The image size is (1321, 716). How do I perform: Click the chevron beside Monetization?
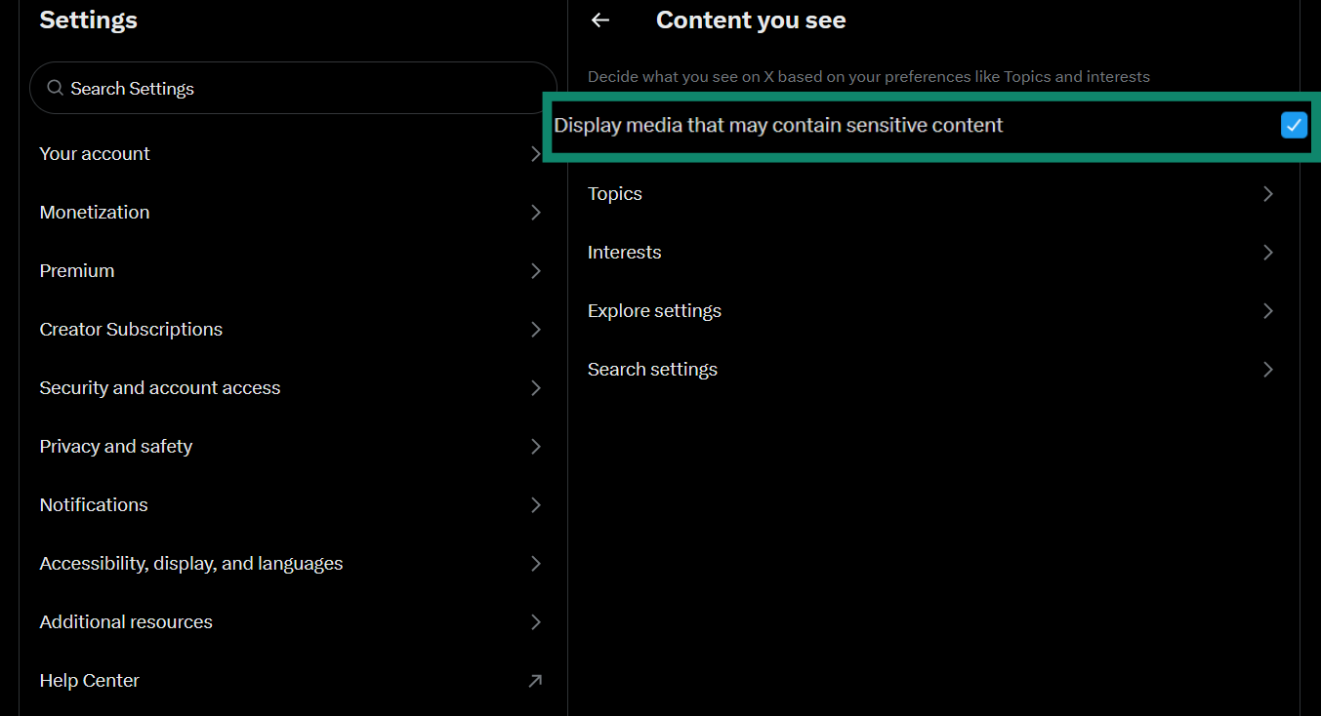[x=535, y=212]
